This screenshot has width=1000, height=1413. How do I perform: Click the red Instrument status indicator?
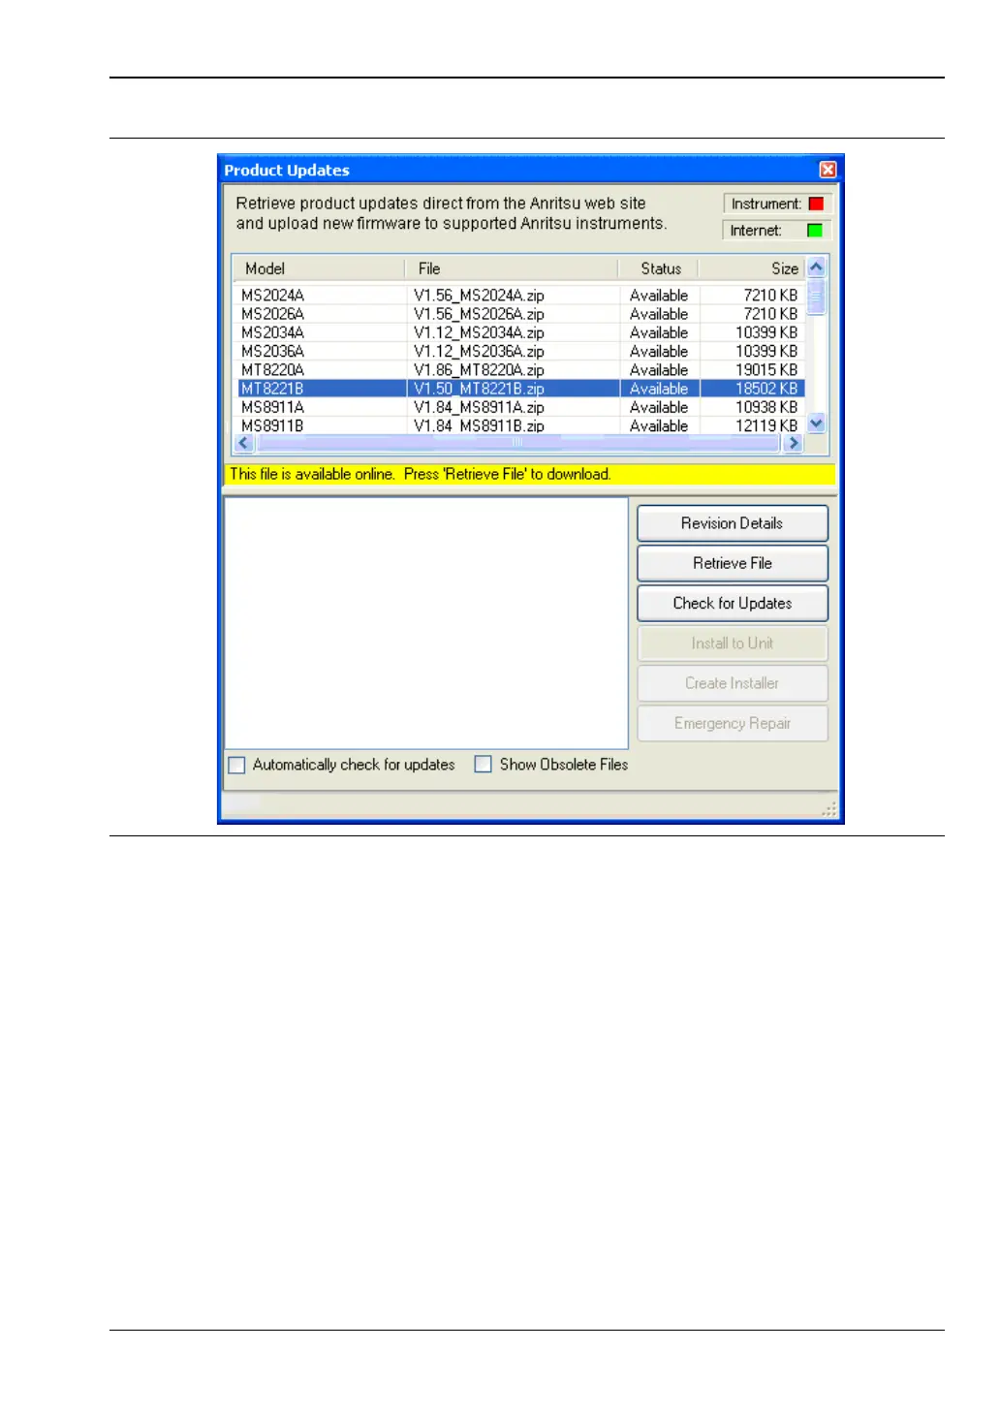816,204
